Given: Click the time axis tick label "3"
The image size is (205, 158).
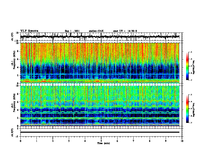Looking at the screenshot, I should click(x=69, y=141).
